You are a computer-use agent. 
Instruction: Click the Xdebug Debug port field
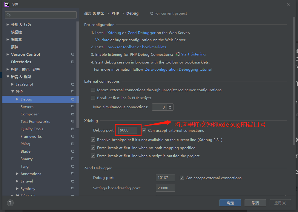[x=128, y=130]
